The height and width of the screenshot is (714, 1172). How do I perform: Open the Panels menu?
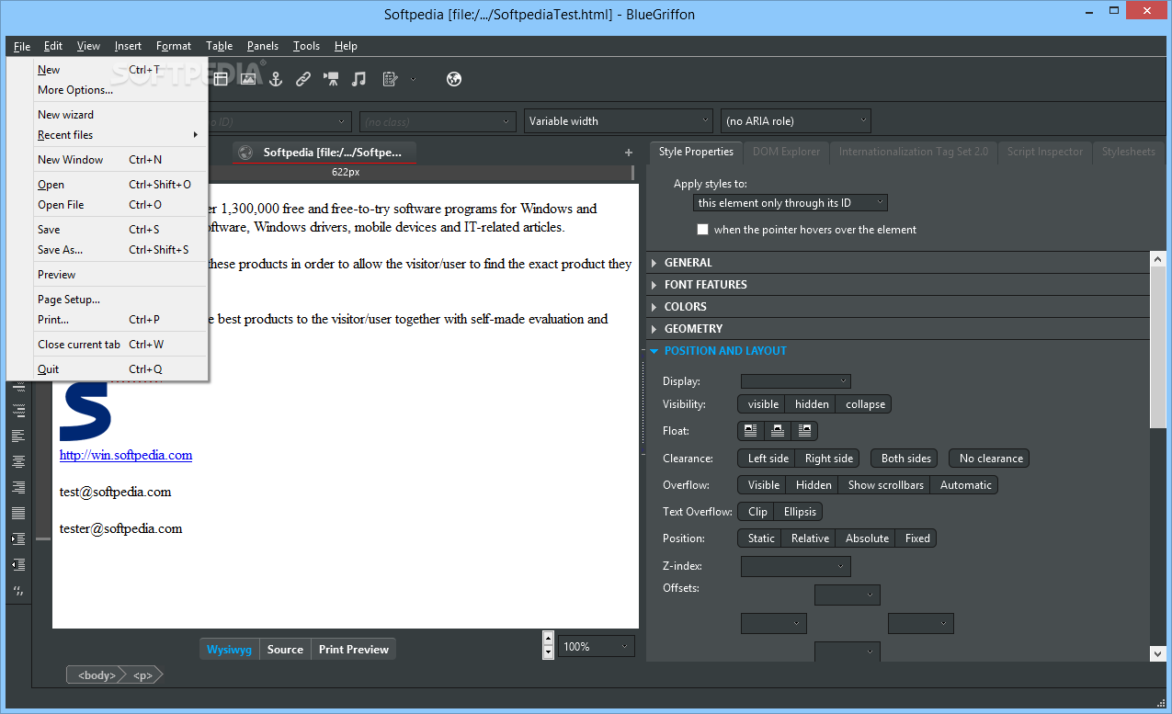[262, 46]
